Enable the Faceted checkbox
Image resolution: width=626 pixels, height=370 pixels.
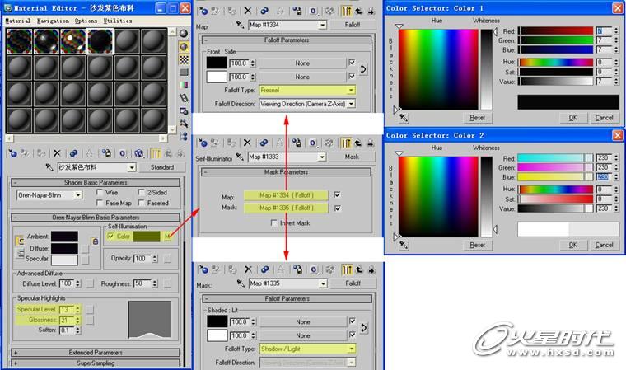coord(141,203)
